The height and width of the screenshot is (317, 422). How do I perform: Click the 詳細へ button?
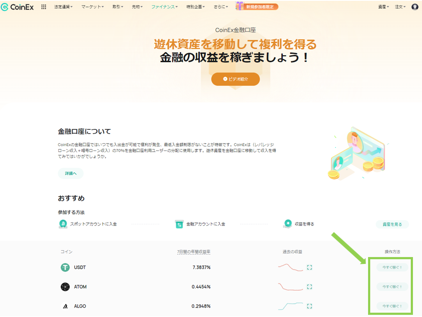pos(71,173)
